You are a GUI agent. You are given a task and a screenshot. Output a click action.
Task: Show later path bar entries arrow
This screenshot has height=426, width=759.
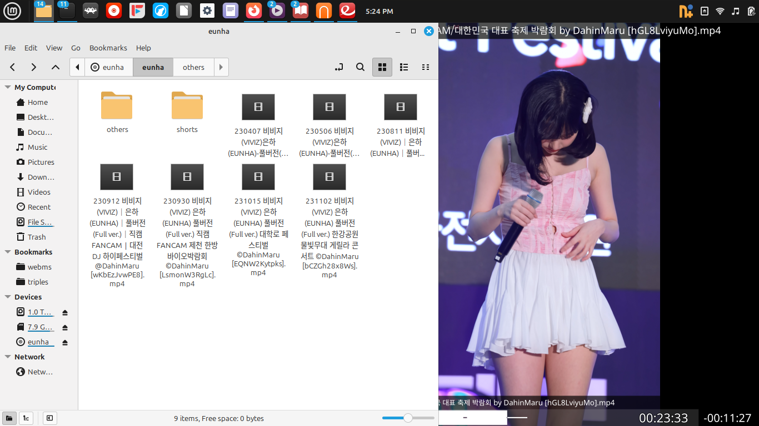(x=221, y=67)
